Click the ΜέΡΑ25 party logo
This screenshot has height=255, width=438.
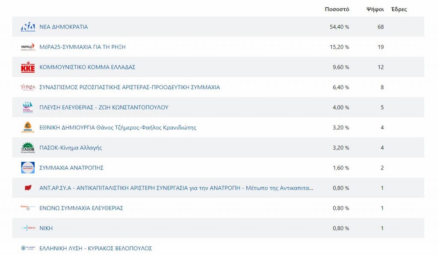tap(28, 47)
